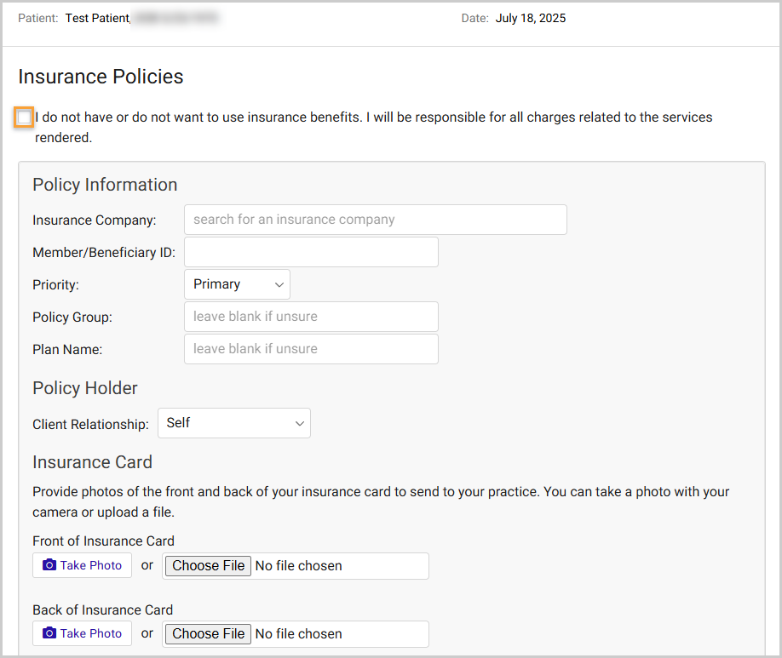Click the date July 18, 2025

tap(531, 19)
